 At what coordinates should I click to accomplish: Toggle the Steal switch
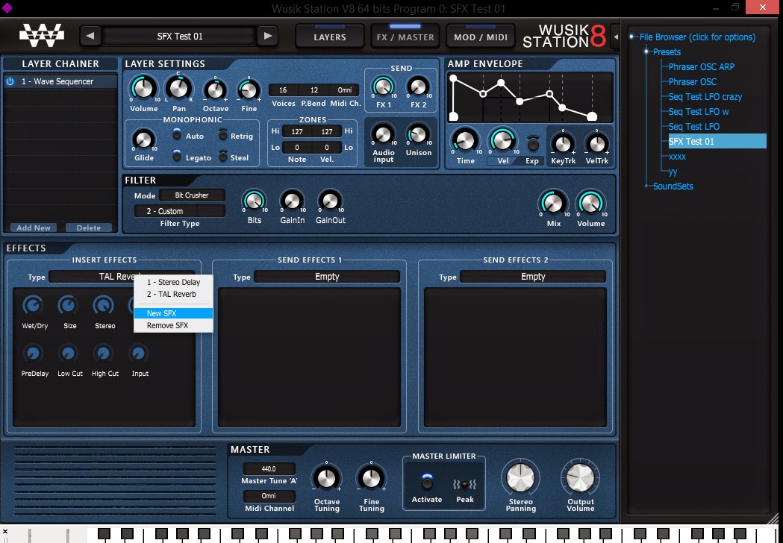pos(223,156)
